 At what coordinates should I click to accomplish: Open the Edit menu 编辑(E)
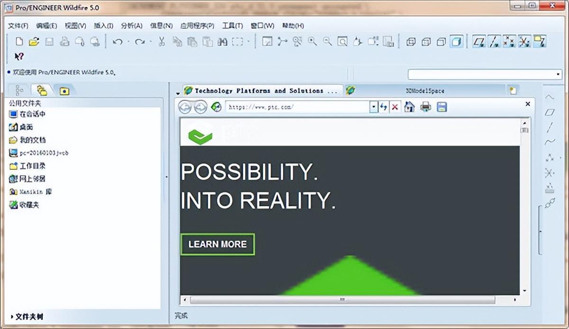(46, 26)
